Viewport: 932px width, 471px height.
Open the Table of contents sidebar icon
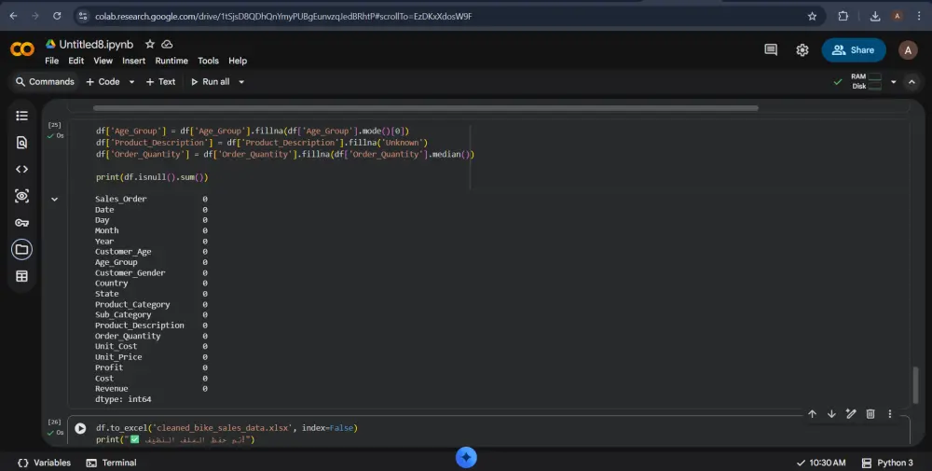(22, 116)
